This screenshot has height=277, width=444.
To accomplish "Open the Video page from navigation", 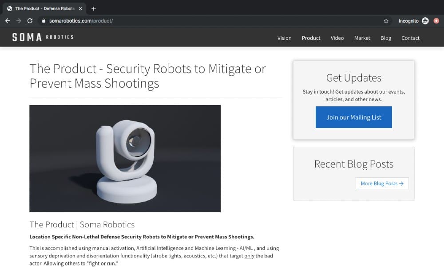I will coord(337,38).
